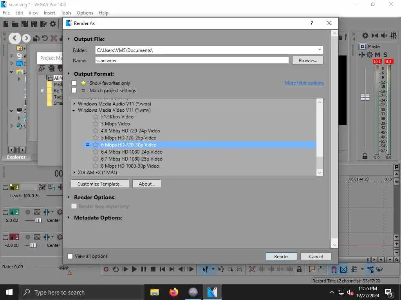Screen dimensions: 401x300
Task: Click the Play button in transport bar
Action: pos(134,269)
